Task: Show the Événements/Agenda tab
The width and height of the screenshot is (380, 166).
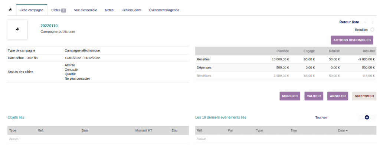Action: tap(164, 10)
